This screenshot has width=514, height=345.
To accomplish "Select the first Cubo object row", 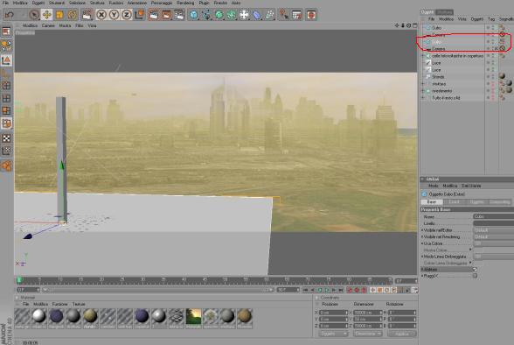I will pyautogui.click(x=453, y=28).
